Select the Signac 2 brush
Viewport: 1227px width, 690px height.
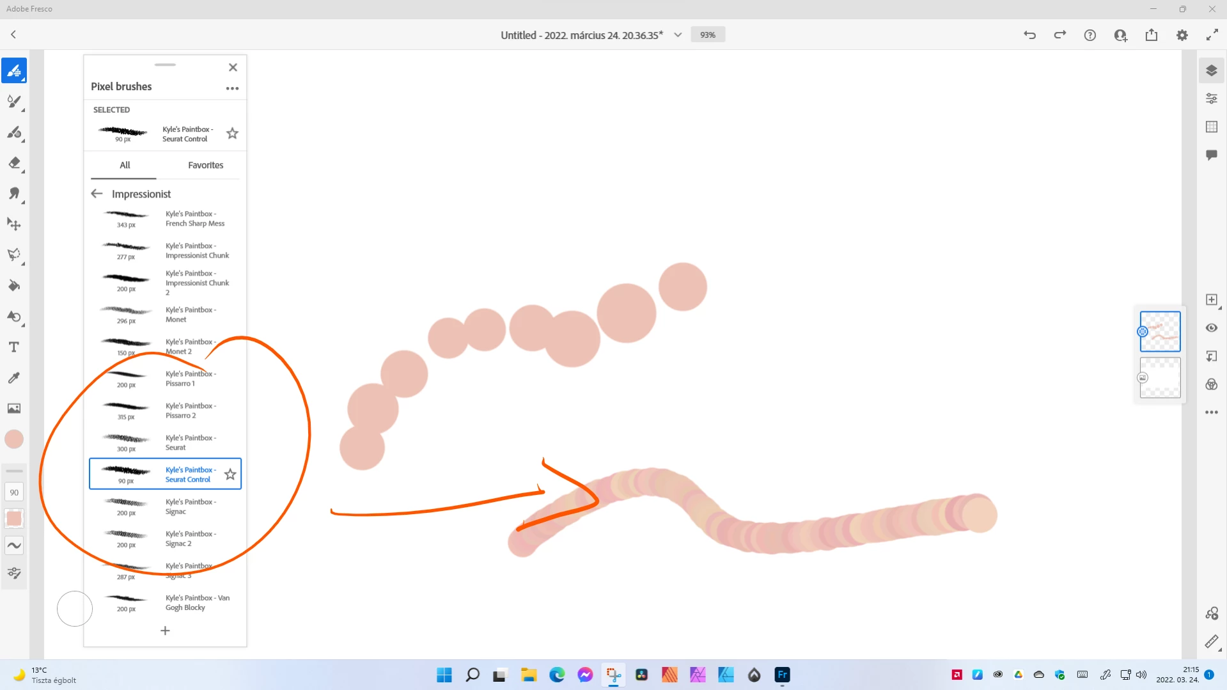pyautogui.click(x=165, y=538)
